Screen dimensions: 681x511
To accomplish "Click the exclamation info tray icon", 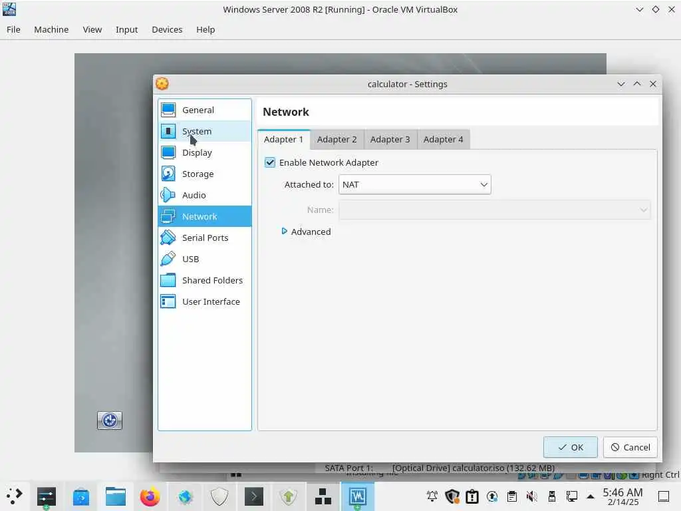I will (472, 496).
